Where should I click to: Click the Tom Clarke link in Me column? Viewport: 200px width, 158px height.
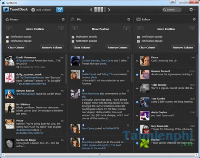point(107,61)
